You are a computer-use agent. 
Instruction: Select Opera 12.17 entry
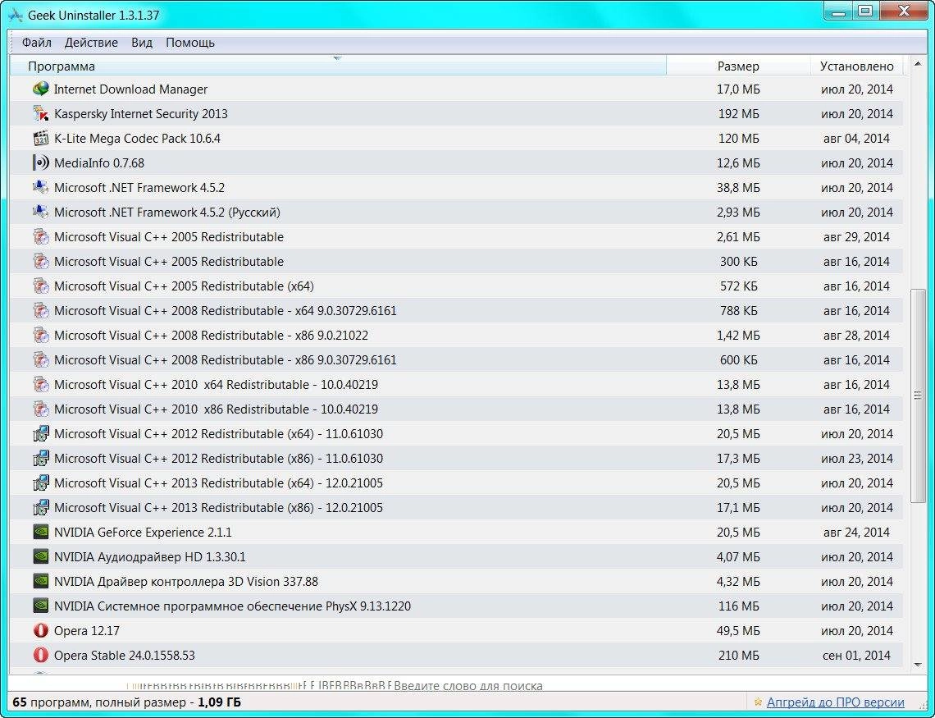click(456, 630)
